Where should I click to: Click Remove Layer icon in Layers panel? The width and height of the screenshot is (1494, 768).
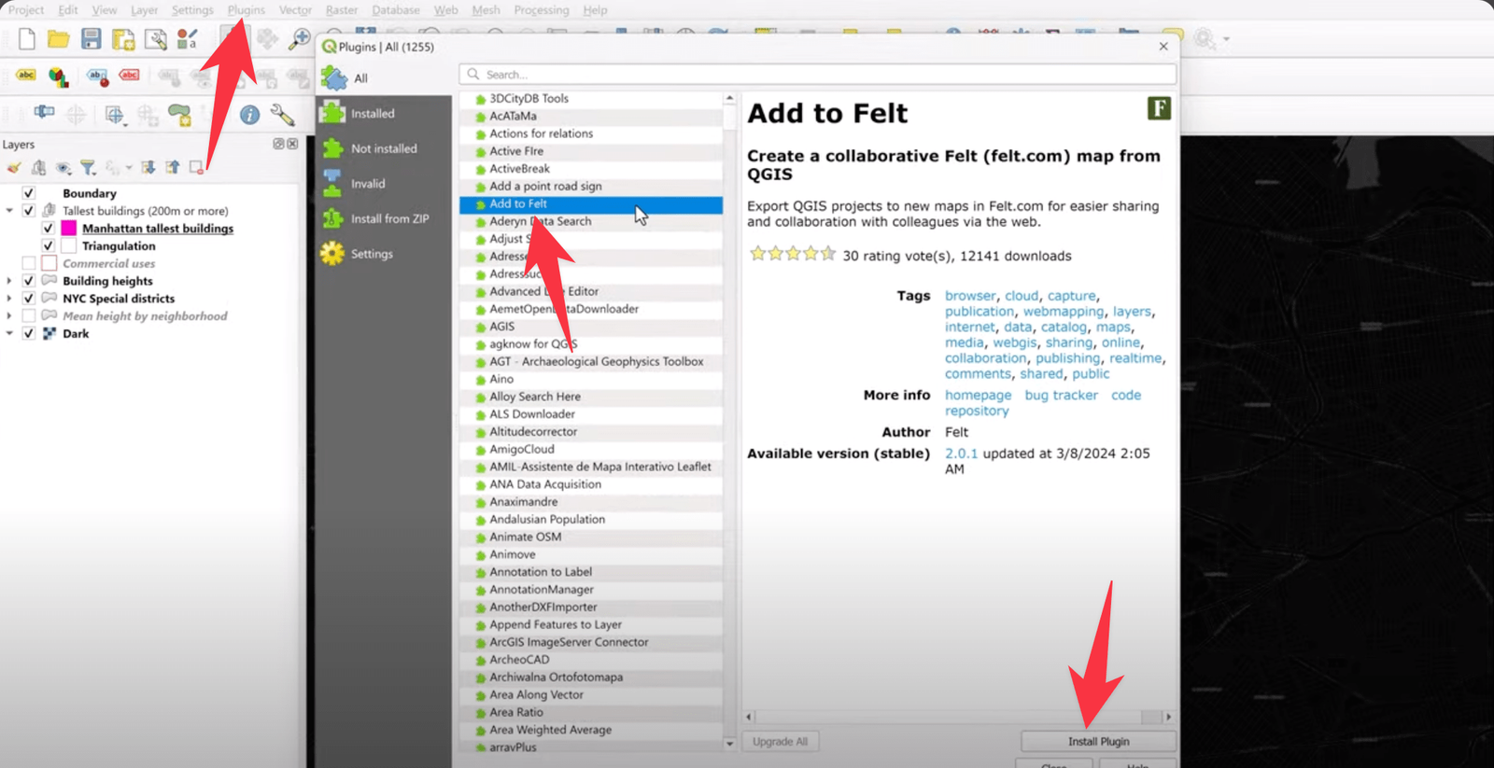196,168
